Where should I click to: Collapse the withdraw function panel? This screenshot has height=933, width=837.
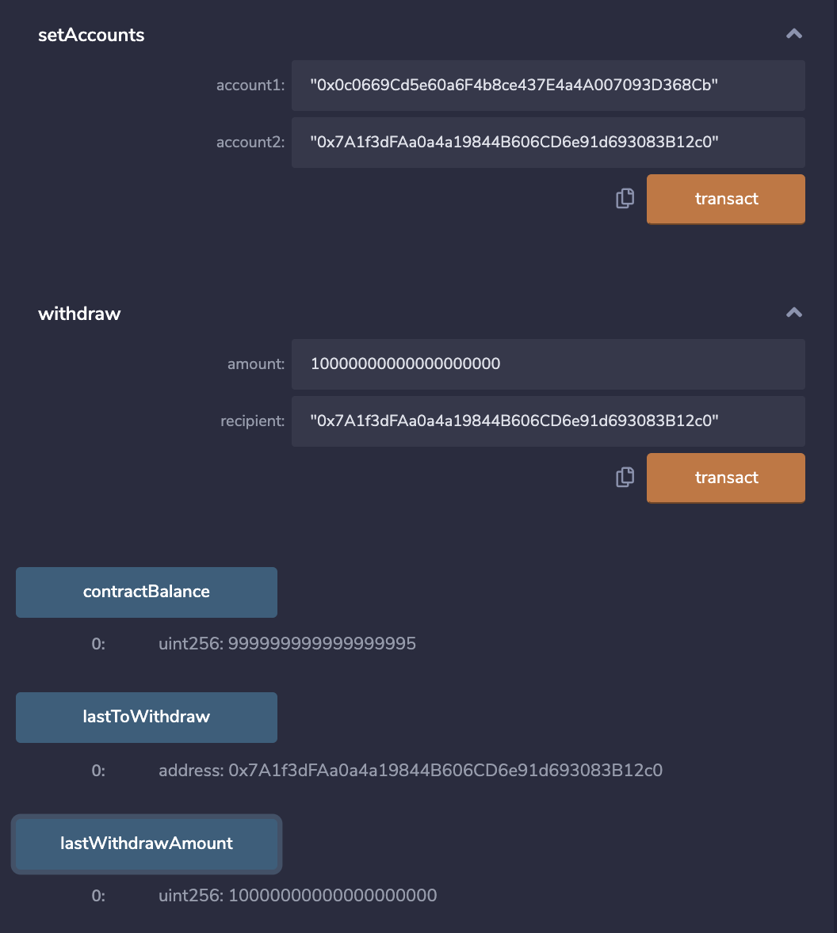(x=793, y=312)
